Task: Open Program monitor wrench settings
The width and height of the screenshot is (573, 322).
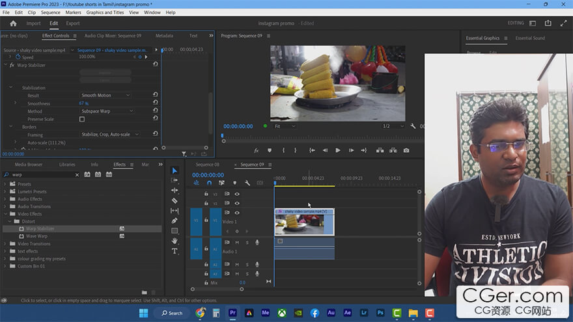Action: (413, 126)
